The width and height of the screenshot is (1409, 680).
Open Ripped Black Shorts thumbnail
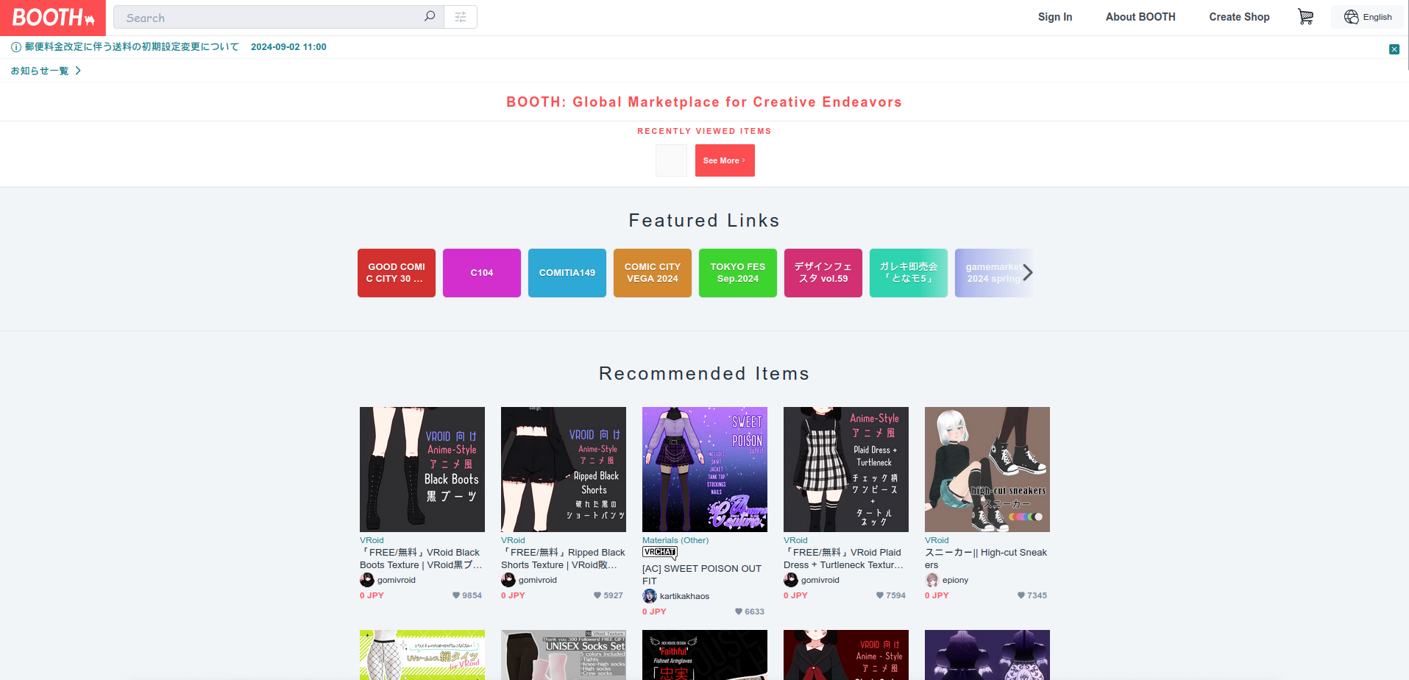[x=564, y=470]
